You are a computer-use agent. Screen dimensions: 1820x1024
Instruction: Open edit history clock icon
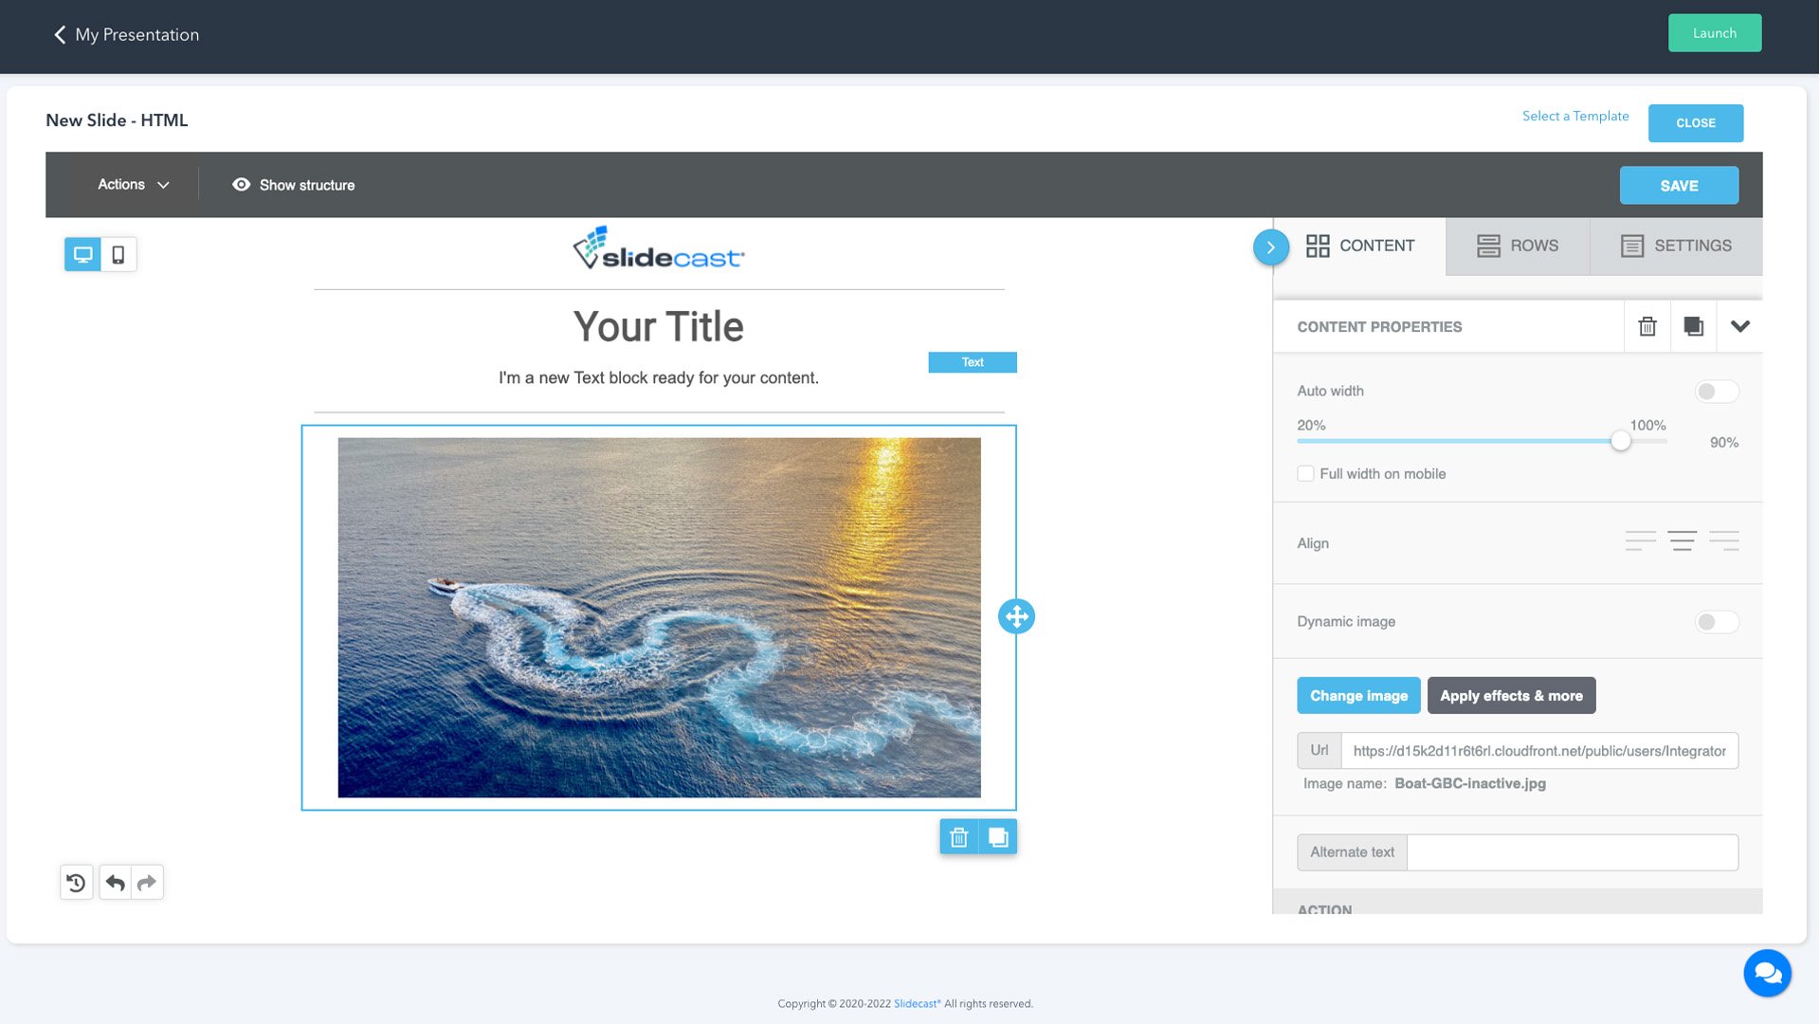pyautogui.click(x=76, y=883)
